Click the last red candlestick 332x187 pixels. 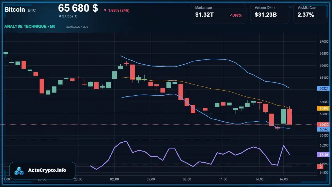pos(289,116)
